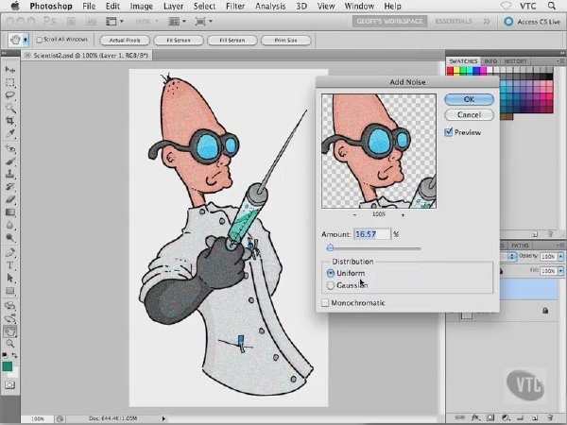
Task: Switch to the Info panel tab
Action: coord(490,61)
